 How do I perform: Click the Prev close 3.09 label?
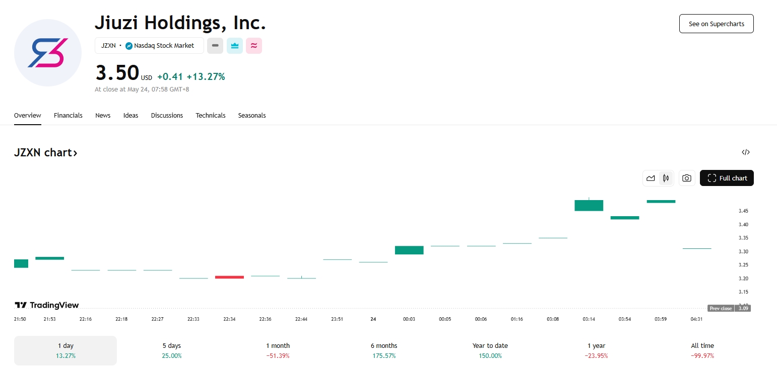click(x=729, y=308)
